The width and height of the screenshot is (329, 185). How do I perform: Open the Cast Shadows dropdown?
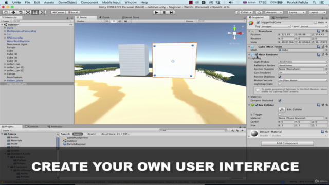[x=303, y=73]
